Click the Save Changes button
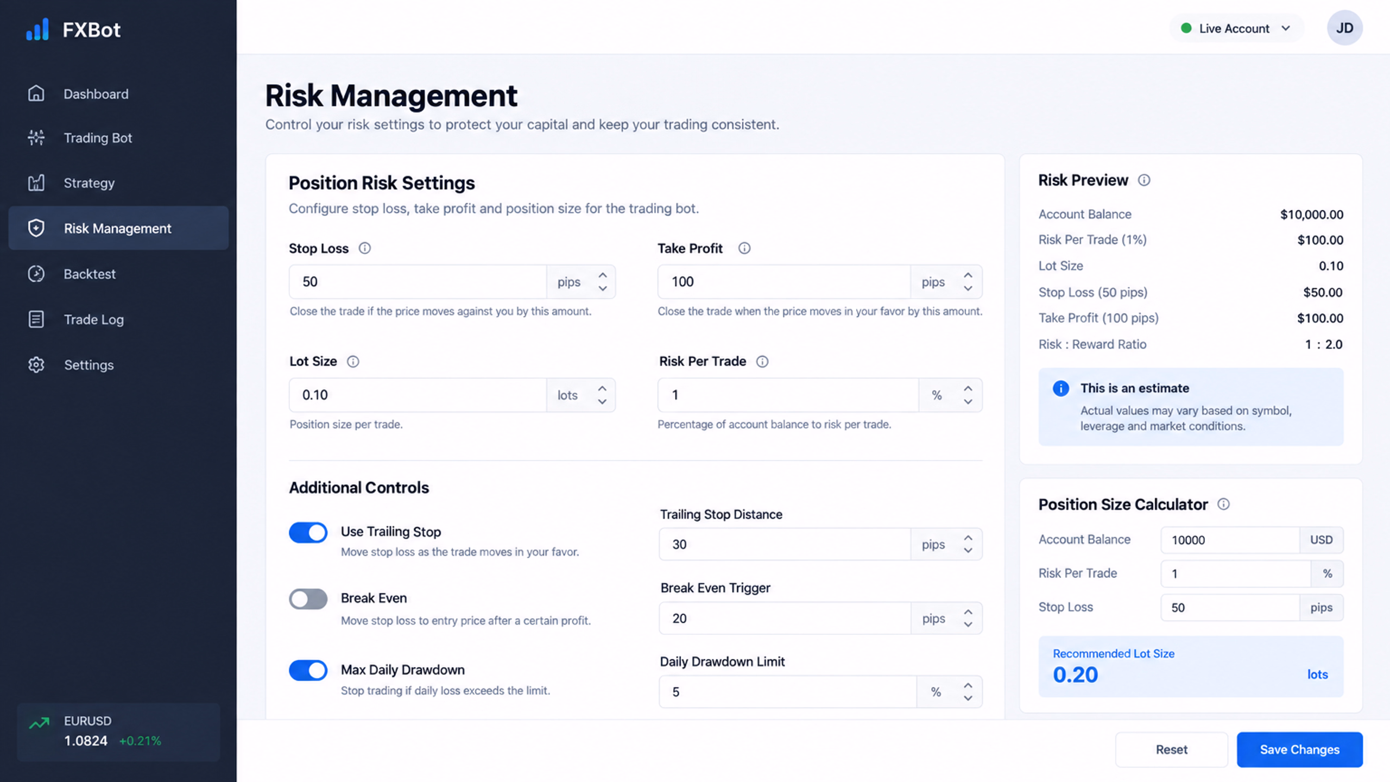Screen dimensions: 1390x782 pyautogui.click(x=1300, y=749)
